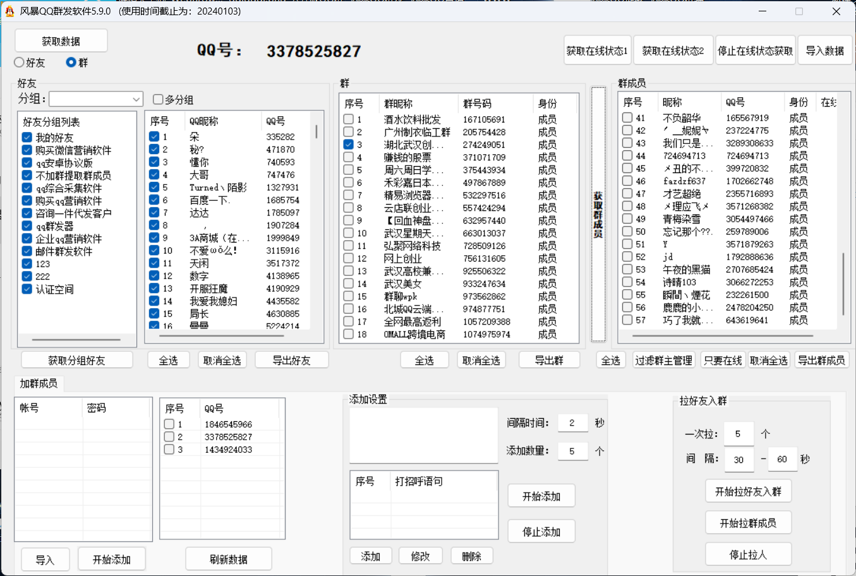856x576 pixels.
Task: Click the 间隔时间 seconds input field
Action: (572, 423)
